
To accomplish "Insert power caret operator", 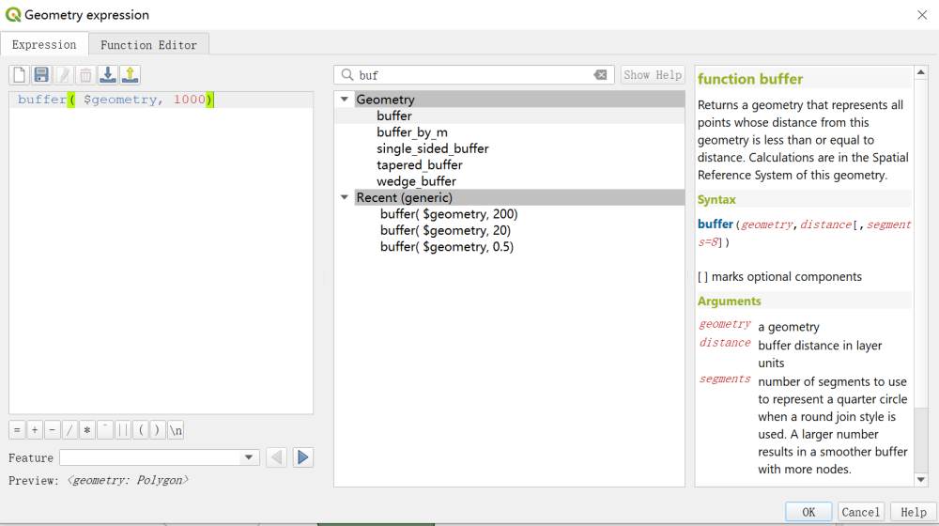I will pyautogui.click(x=105, y=430).
